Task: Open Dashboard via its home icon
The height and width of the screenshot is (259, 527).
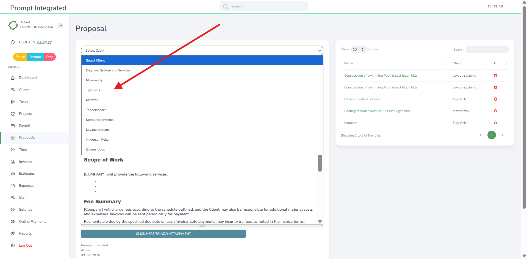Action: coord(13,78)
